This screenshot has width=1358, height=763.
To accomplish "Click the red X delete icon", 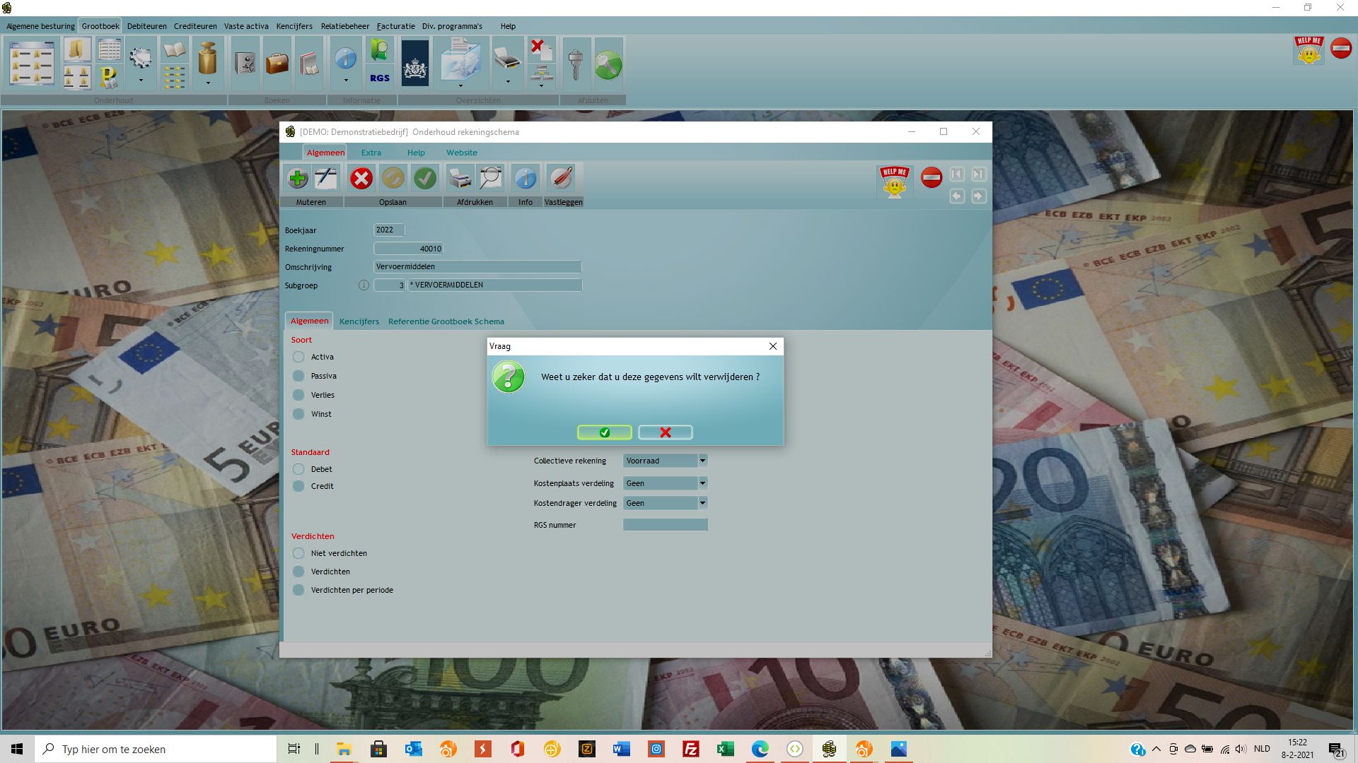I will tap(361, 178).
